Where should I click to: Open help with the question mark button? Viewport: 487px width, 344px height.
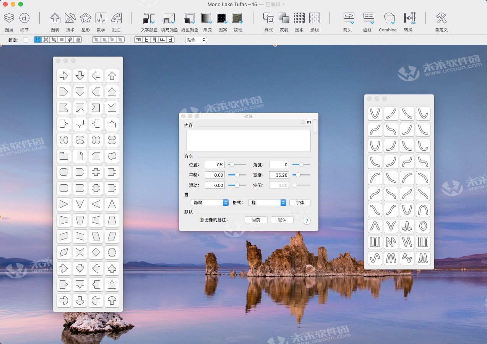(x=307, y=221)
